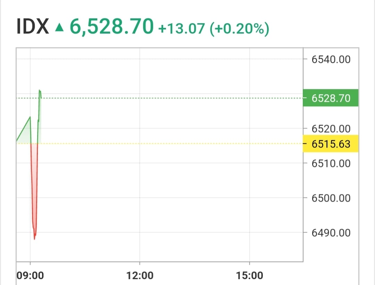Click the 12:00 time axis label

point(140,275)
